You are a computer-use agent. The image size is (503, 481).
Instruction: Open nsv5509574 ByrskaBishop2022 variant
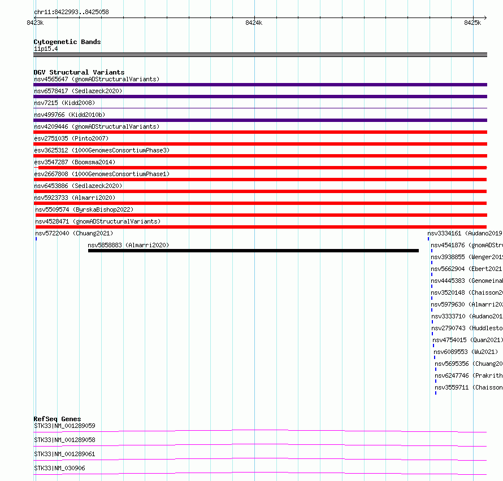84,209
